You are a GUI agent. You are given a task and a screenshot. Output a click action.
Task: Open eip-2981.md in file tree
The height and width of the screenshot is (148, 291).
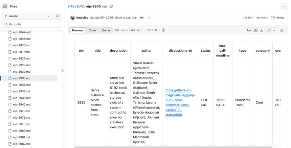click(22, 137)
